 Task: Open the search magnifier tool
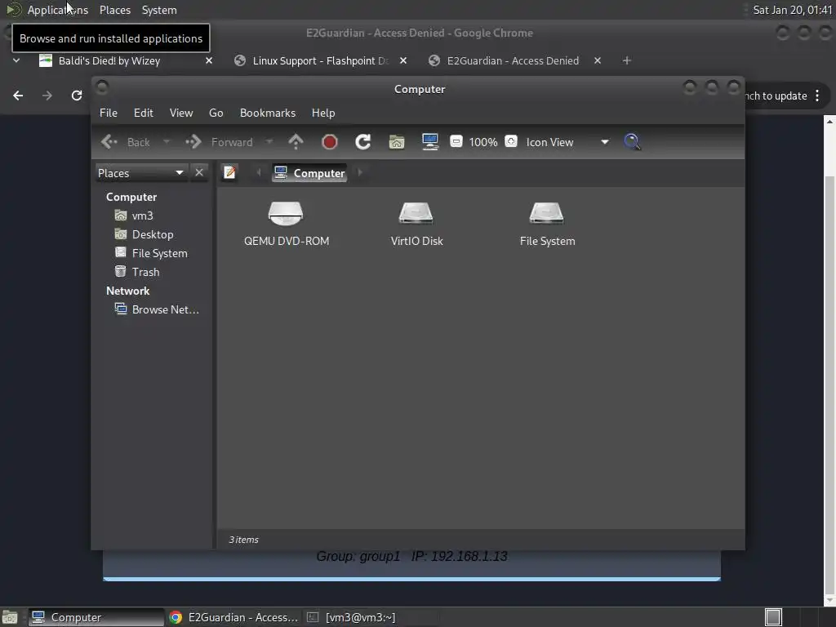coord(633,142)
